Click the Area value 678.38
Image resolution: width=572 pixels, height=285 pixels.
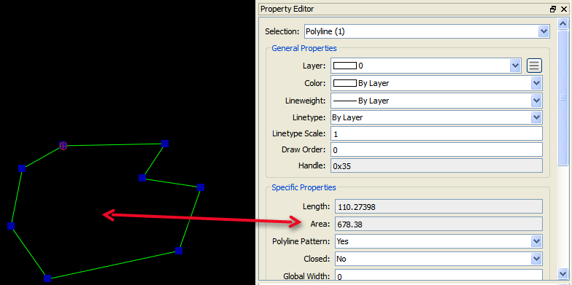pyautogui.click(x=439, y=225)
